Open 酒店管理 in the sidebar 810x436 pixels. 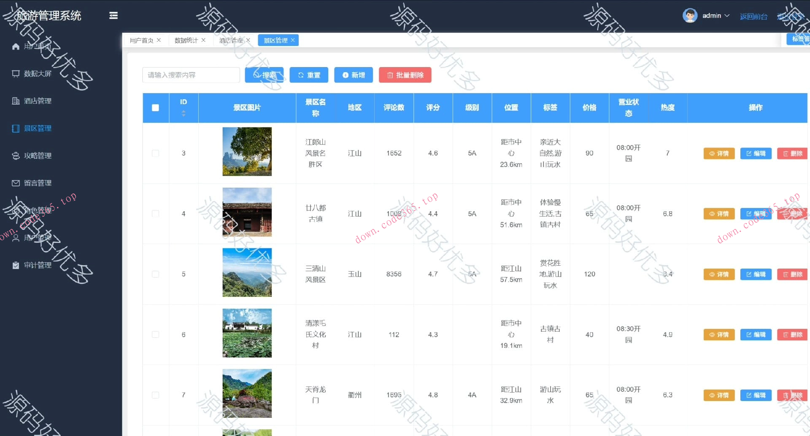pos(38,101)
